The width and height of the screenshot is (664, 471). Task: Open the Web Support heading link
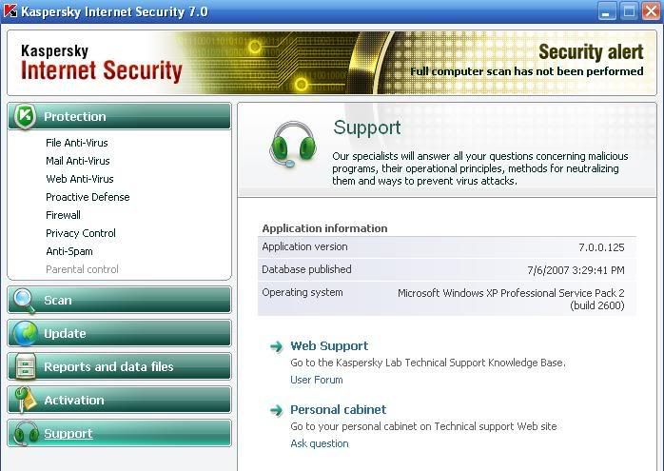[x=329, y=346]
